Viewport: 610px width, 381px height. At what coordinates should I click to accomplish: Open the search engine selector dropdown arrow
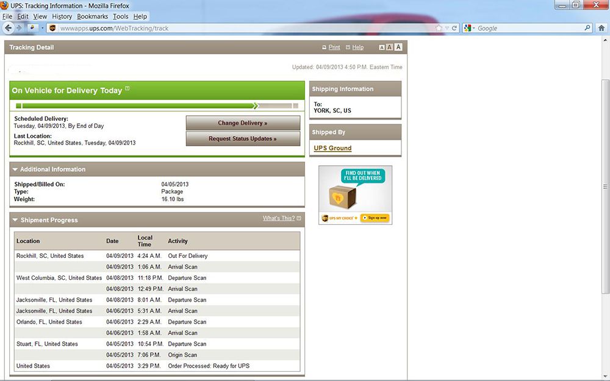(473, 28)
